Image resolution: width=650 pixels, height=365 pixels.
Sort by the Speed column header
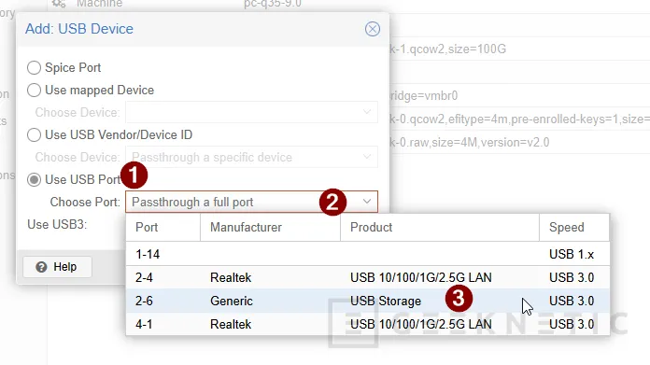coord(574,228)
